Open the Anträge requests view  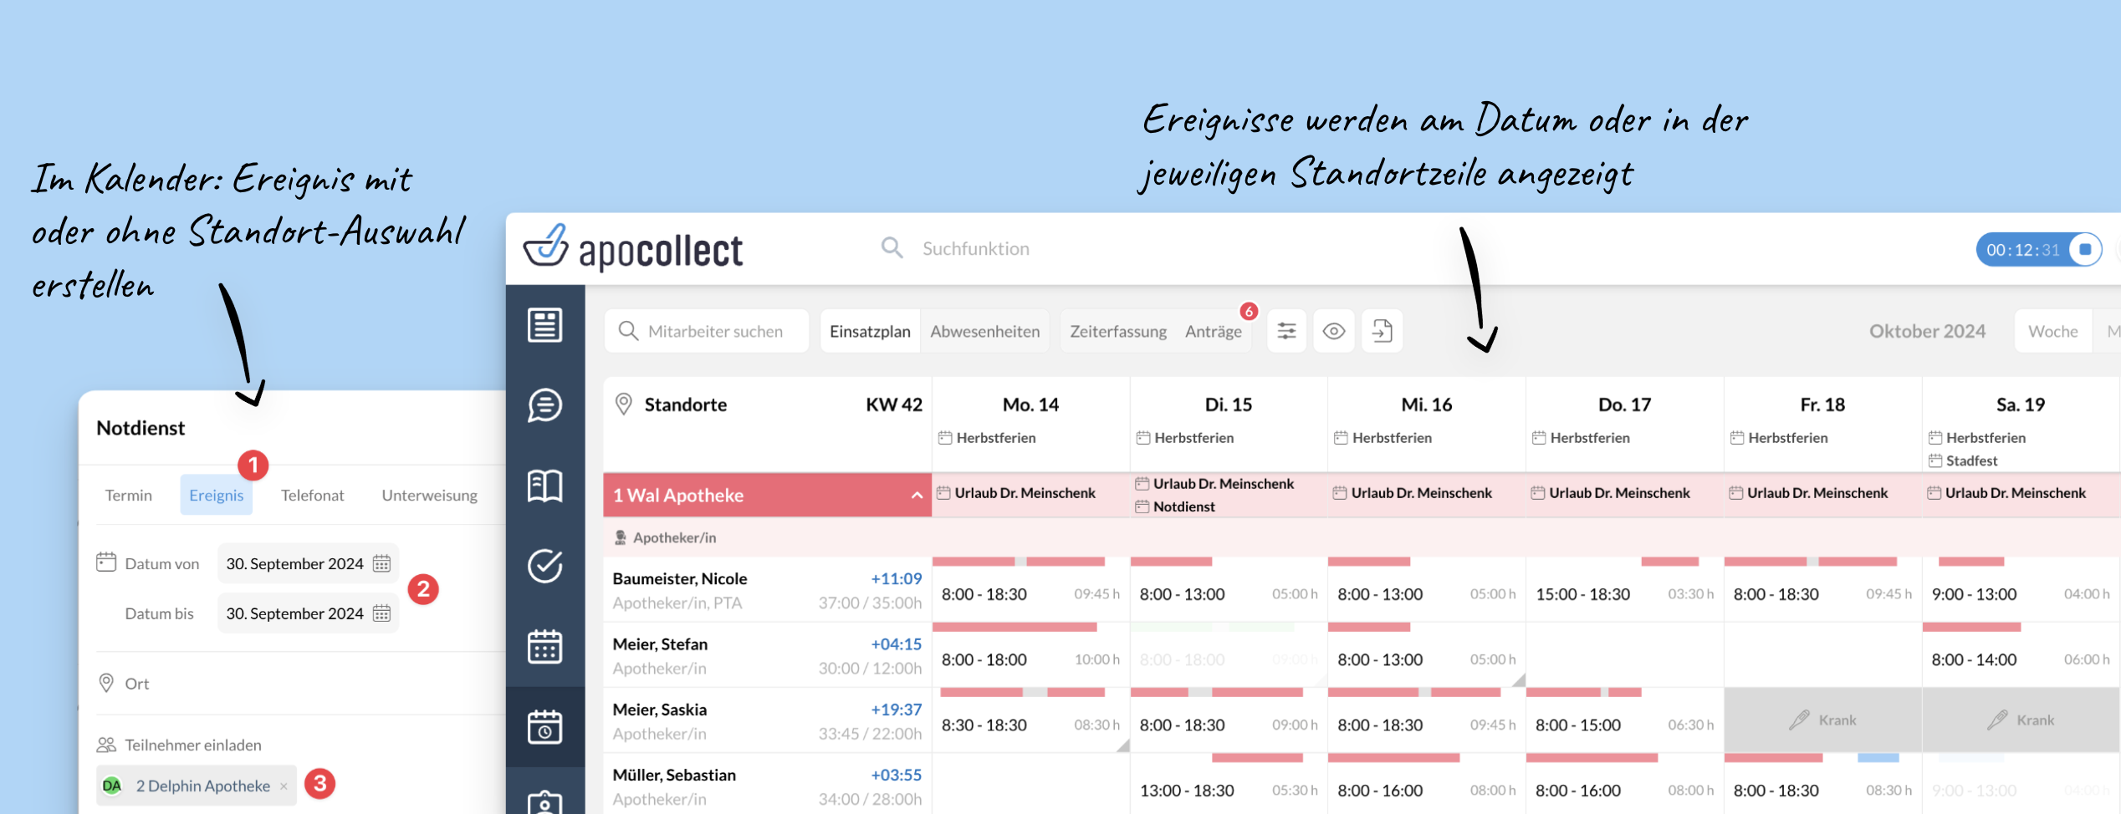[1213, 331]
